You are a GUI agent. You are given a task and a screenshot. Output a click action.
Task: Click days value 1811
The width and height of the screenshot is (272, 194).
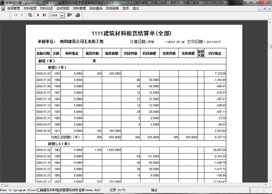57,131
